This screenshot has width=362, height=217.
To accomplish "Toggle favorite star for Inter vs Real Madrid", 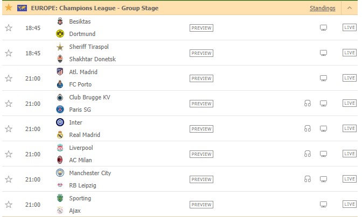I will pos(9,128).
